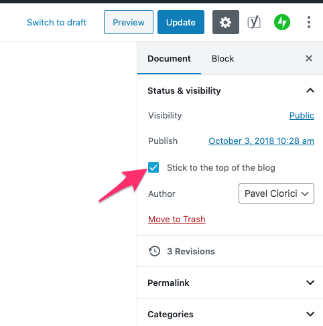Close the settings sidebar with X
Viewport: 323px width, 326px height.
309,58
